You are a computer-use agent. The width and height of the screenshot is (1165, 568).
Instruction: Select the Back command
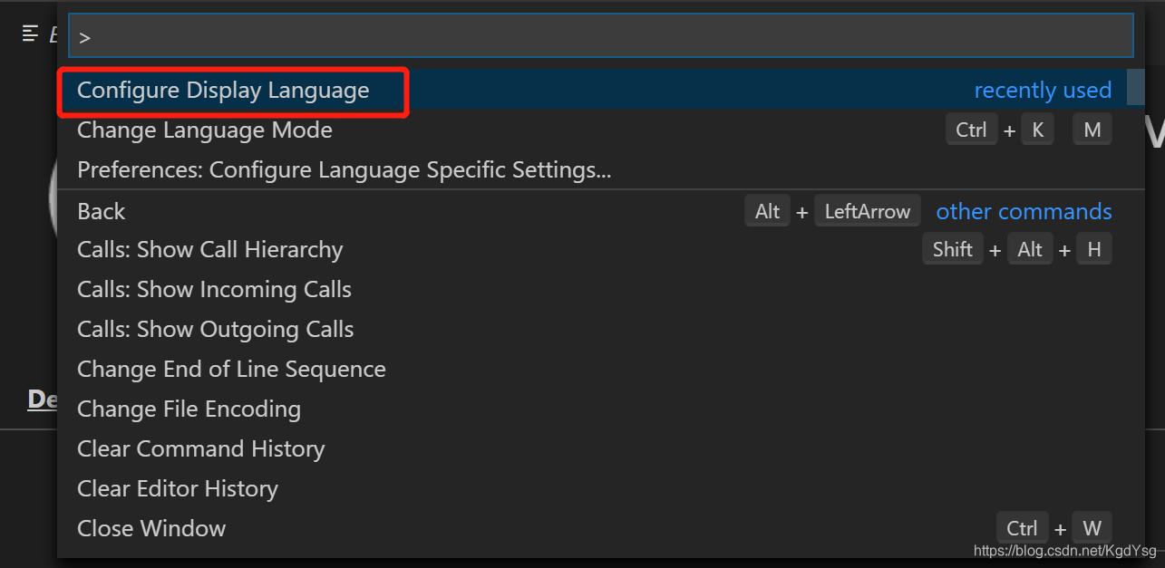[102, 212]
